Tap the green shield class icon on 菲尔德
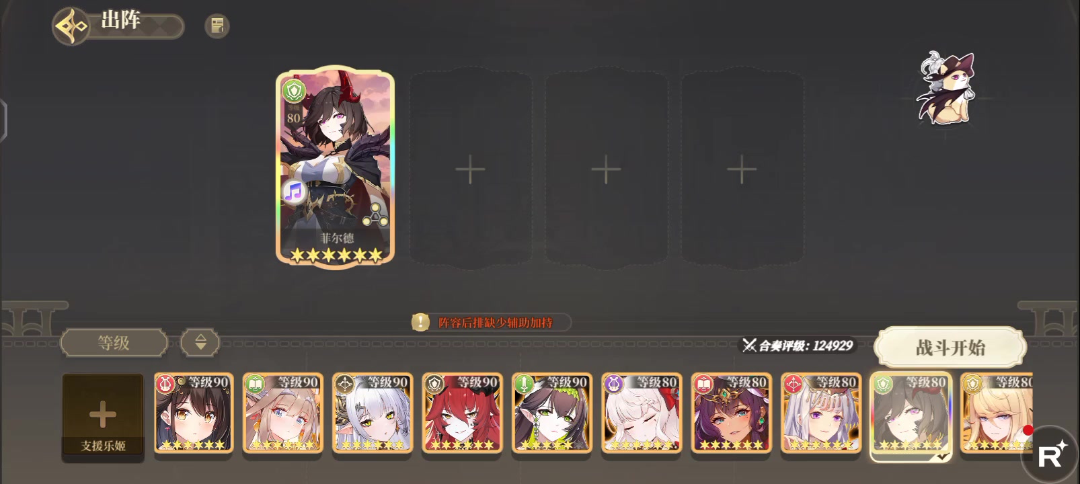Image resolution: width=1080 pixels, height=484 pixels. click(x=293, y=90)
